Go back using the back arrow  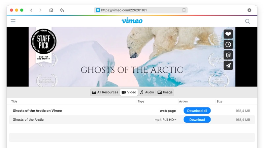click(x=31, y=10)
